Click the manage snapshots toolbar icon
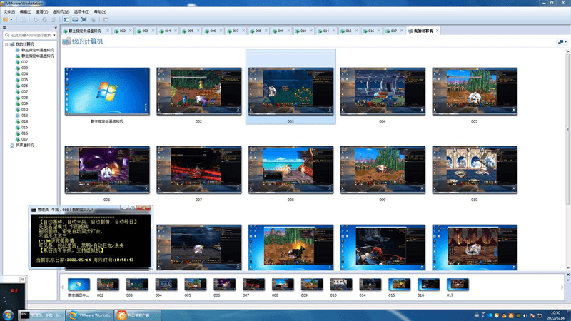This screenshot has height=321, width=571. (53, 20)
